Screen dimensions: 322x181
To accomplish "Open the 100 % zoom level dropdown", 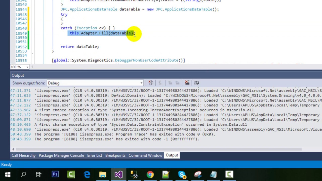I will coord(27,67).
